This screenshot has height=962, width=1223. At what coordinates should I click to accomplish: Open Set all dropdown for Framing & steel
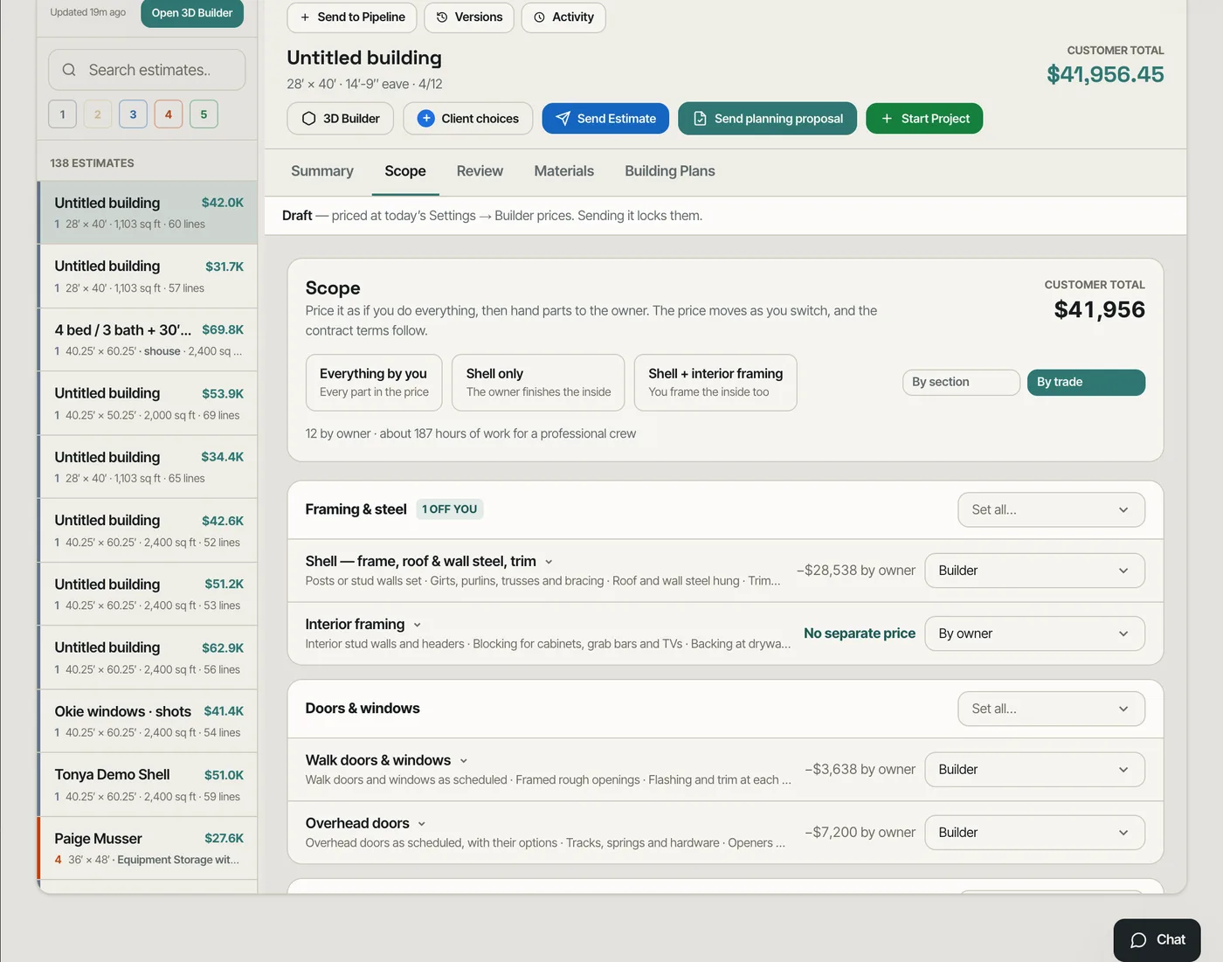tap(1052, 510)
